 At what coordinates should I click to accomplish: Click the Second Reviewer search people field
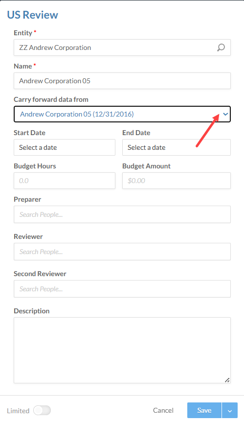click(122, 289)
